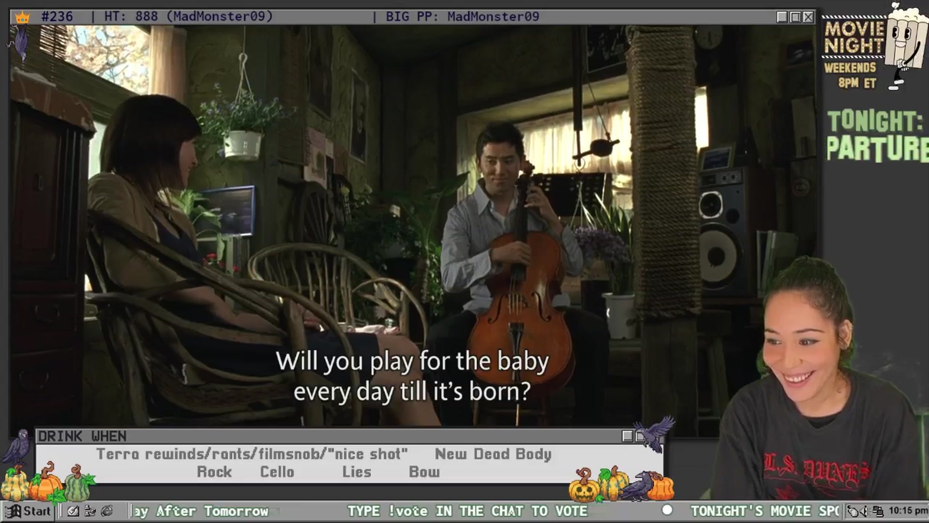Click the "Bow" drink rule

tap(424, 472)
